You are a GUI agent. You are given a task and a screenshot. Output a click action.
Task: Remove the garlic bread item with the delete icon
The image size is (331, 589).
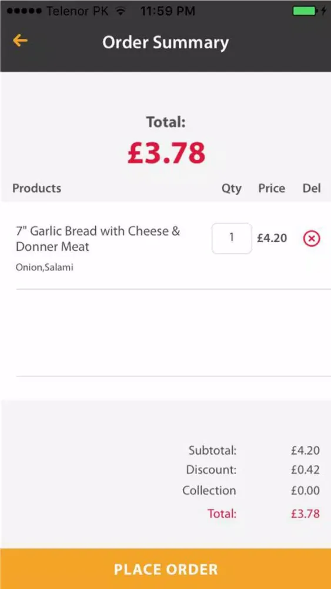[x=312, y=238]
